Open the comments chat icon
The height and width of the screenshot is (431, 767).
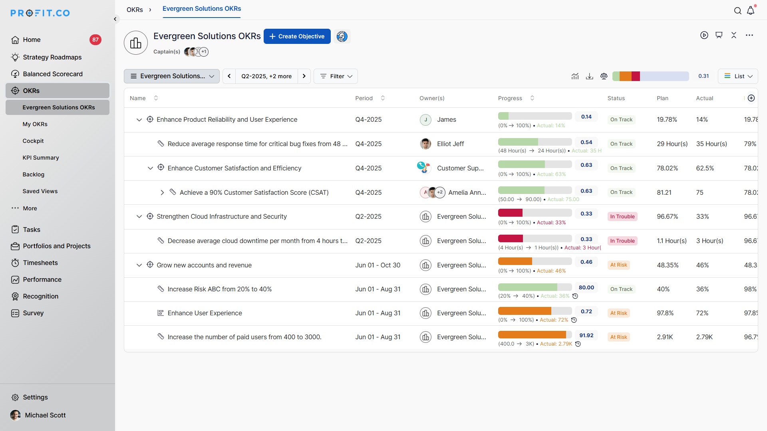719,35
